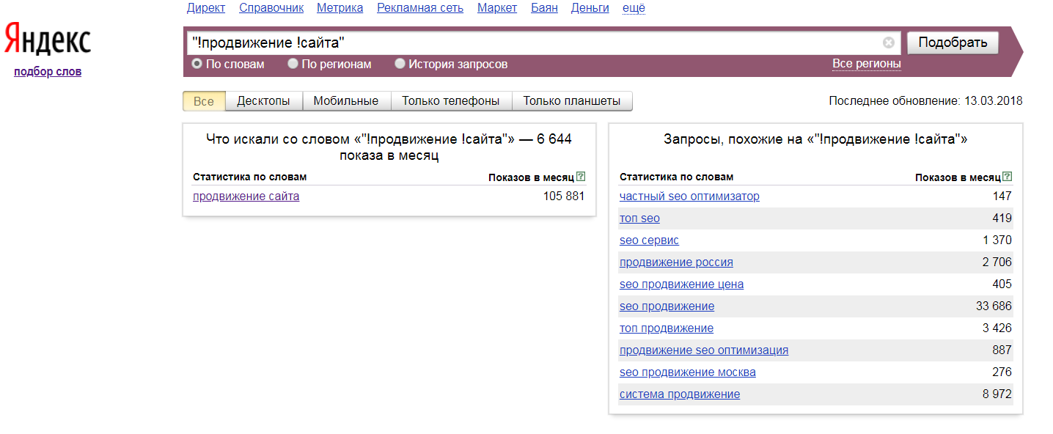Viewport: 1053px width, 434px height.
Task: Go to 'Метрика' in the top navigation
Action: (x=340, y=8)
